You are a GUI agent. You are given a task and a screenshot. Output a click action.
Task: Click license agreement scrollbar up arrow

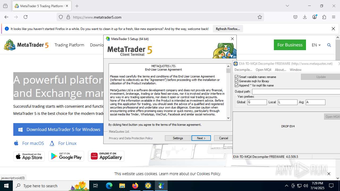coord(228,66)
